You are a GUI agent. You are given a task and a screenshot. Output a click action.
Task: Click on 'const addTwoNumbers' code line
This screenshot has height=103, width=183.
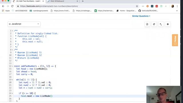coord(35,66)
